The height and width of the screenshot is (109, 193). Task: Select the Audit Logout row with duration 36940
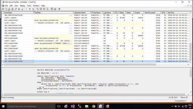pyautogui.click(x=96, y=36)
